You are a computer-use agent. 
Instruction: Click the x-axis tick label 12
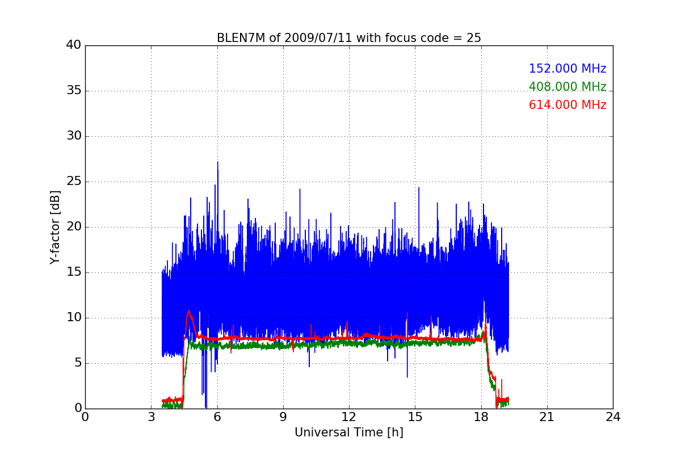[x=349, y=417]
